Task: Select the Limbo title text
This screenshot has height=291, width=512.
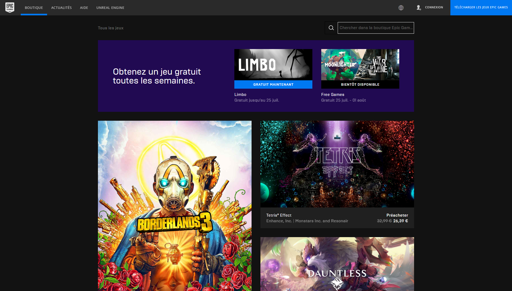Action: [240, 95]
